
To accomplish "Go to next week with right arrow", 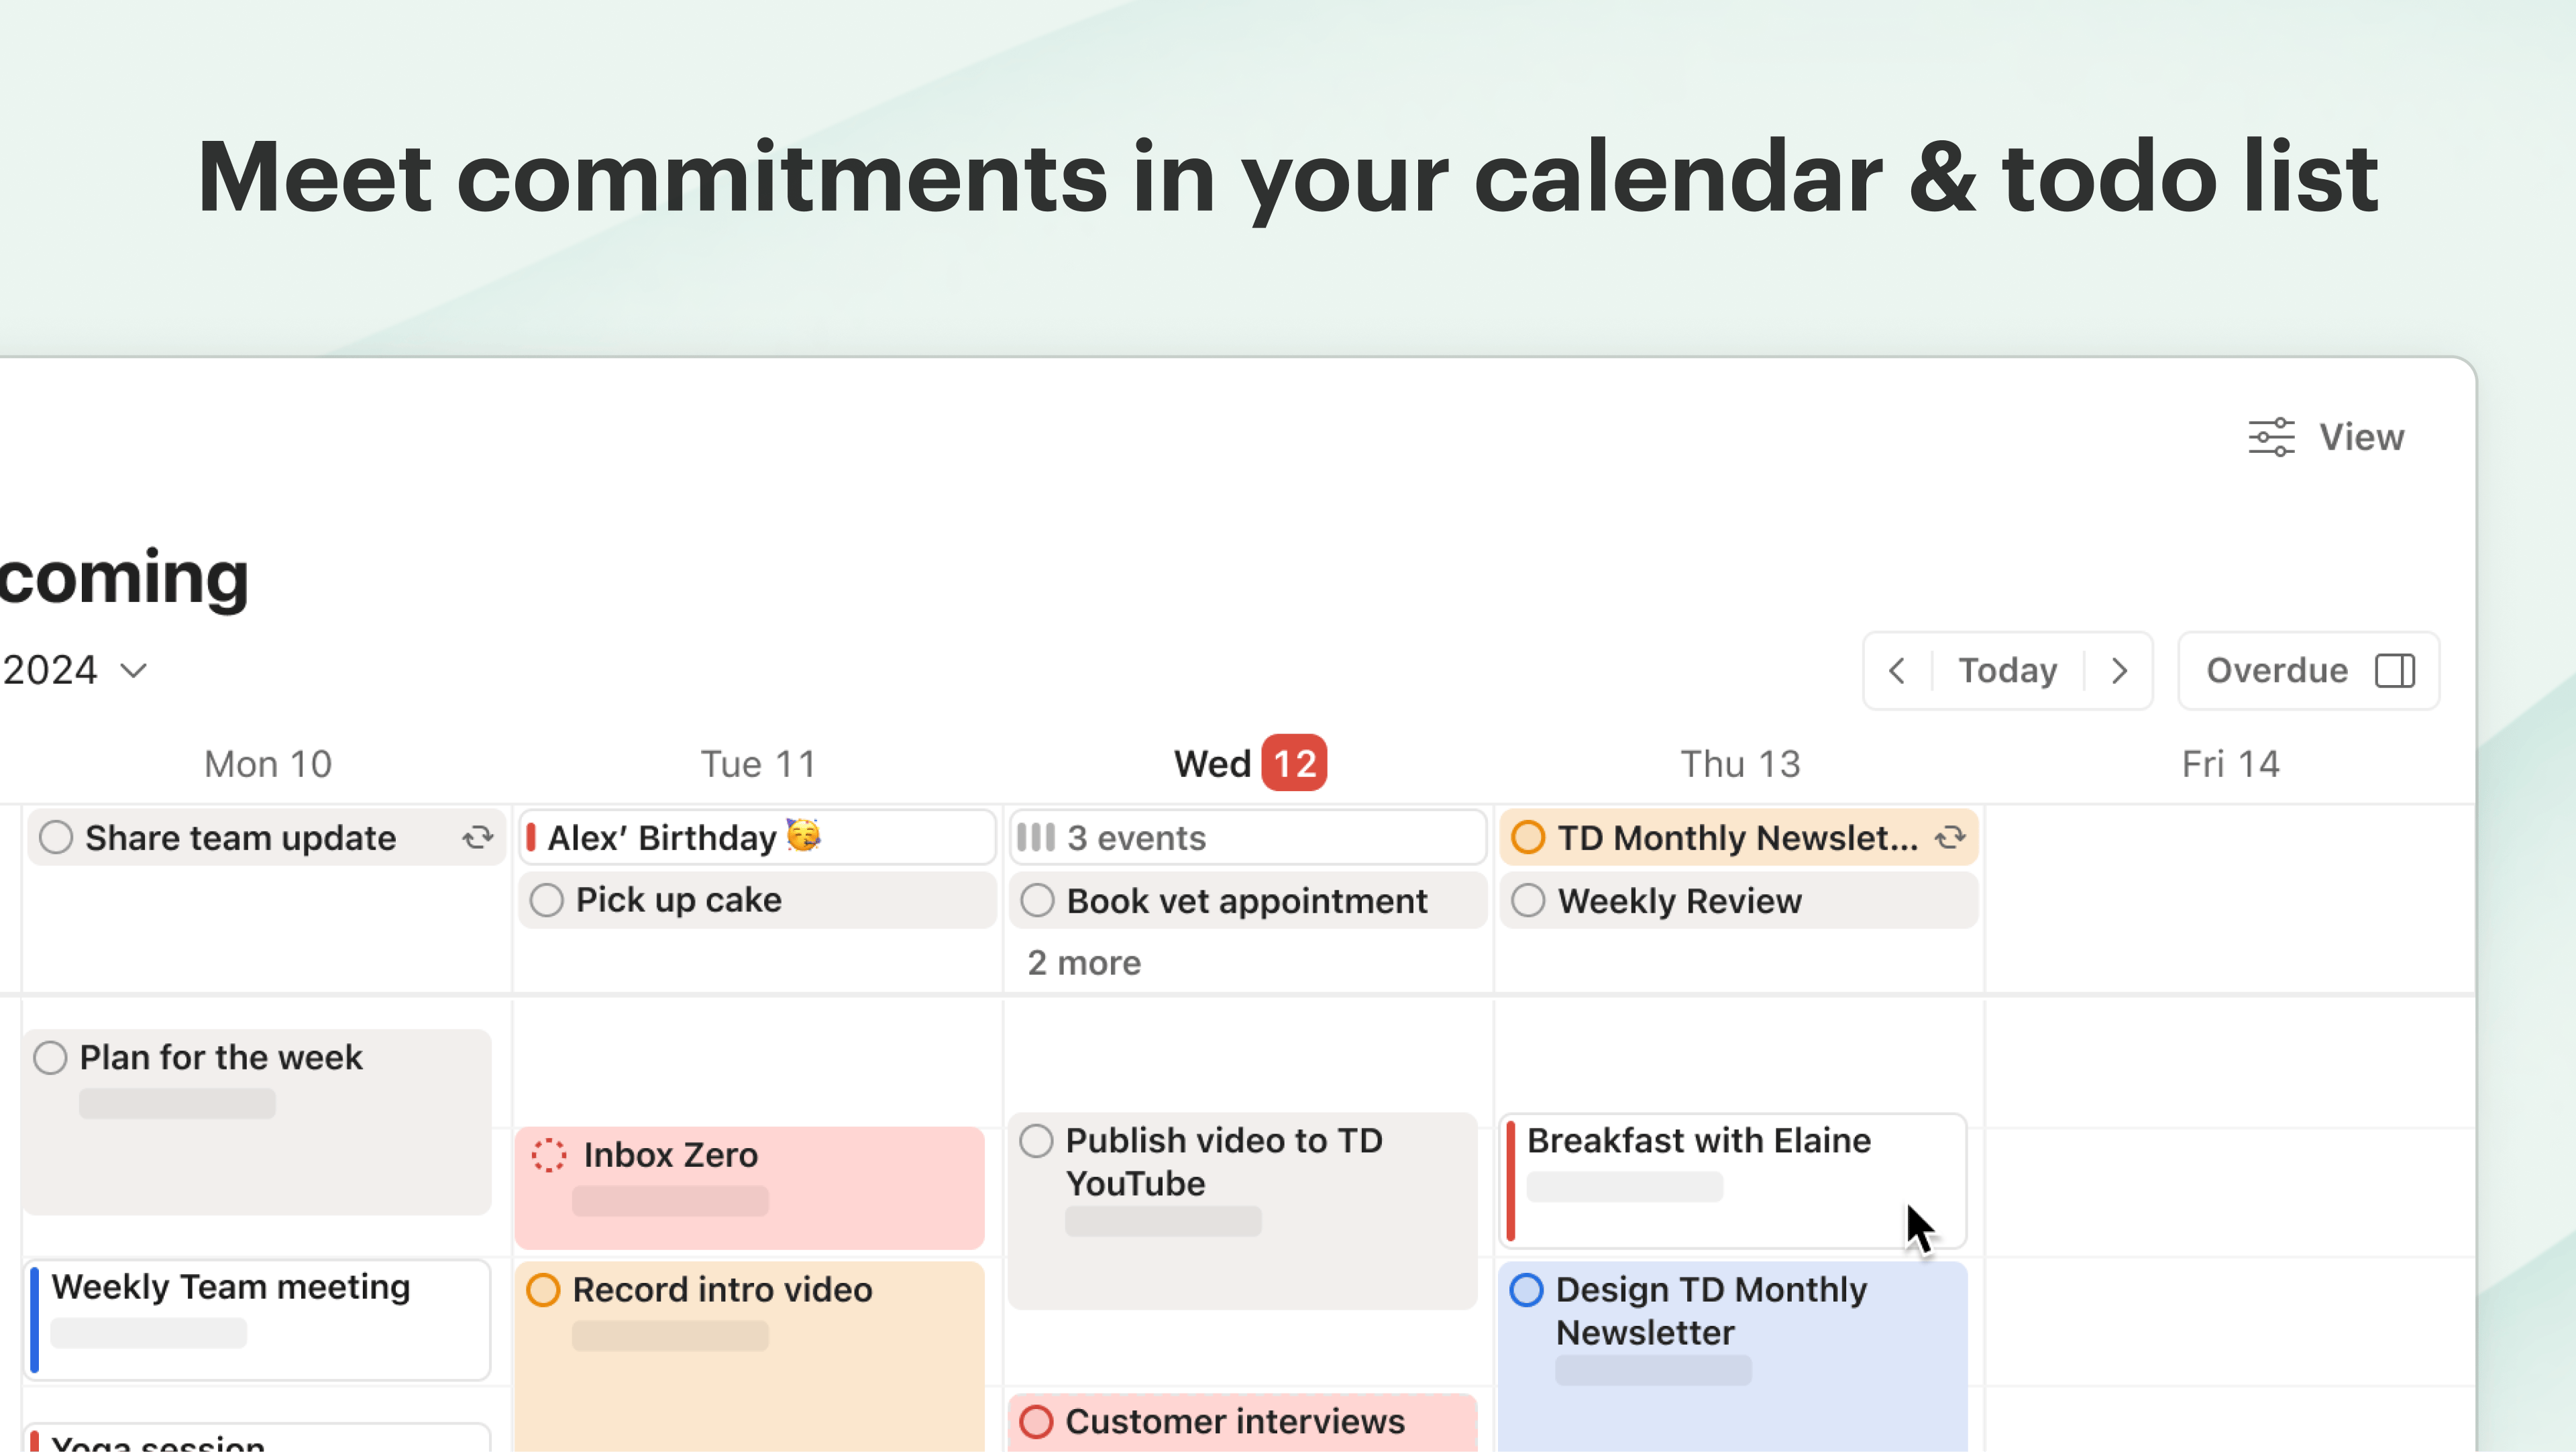I will (x=2119, y=671).
